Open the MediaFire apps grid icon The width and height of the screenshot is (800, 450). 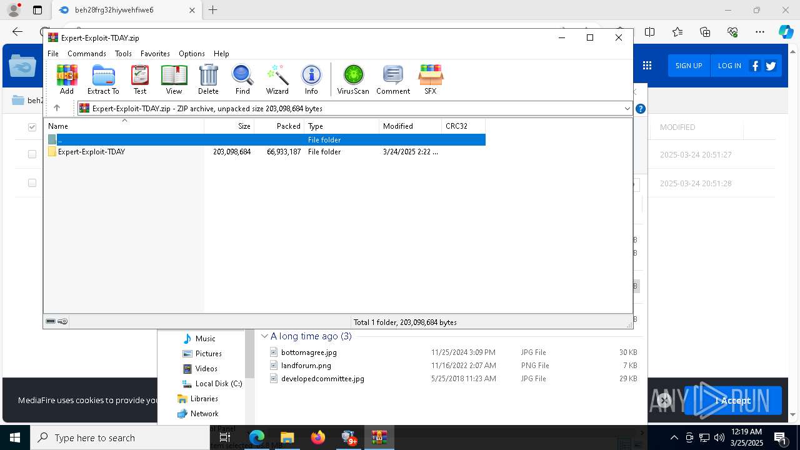click(x=647, y=66)
